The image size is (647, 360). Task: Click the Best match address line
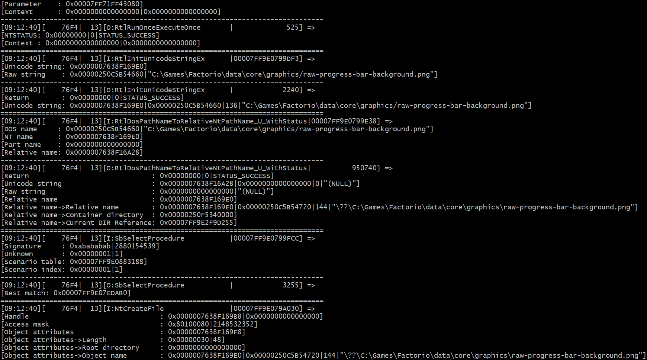tap(66, 293)
